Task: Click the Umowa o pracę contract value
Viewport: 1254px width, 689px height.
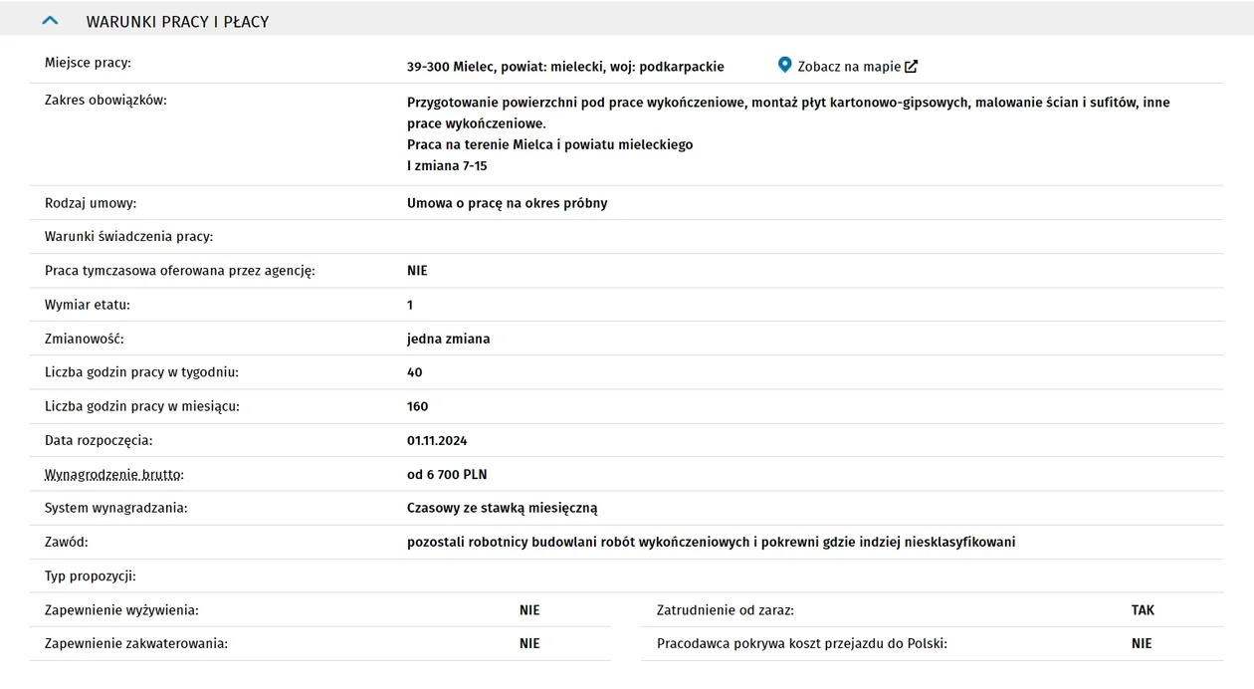Action: (x=507, y=203)
